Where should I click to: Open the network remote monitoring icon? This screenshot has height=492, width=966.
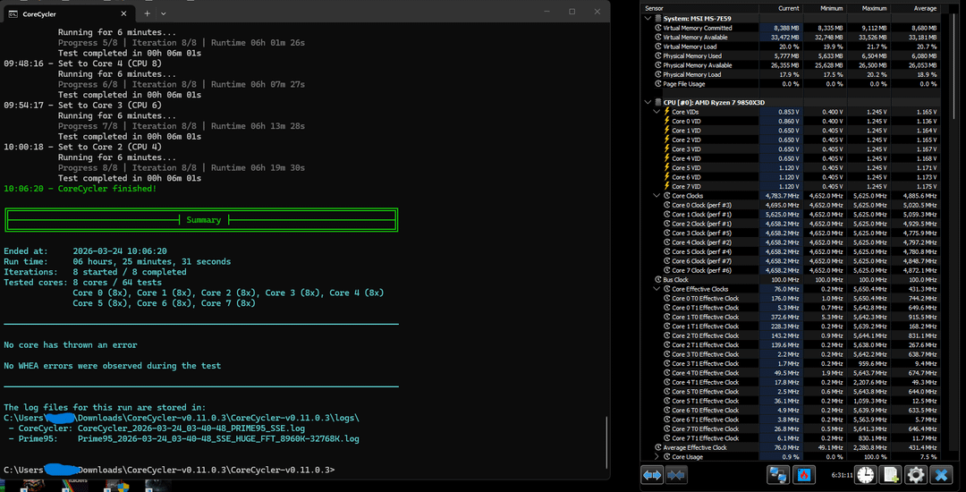tap(777, 475)
